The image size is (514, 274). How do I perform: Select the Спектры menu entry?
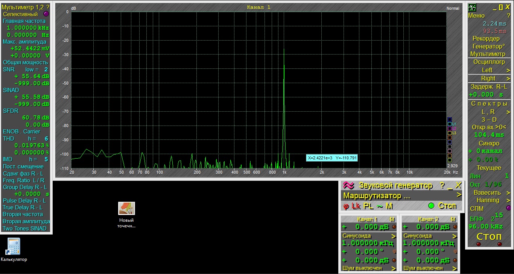pos(489,103)
